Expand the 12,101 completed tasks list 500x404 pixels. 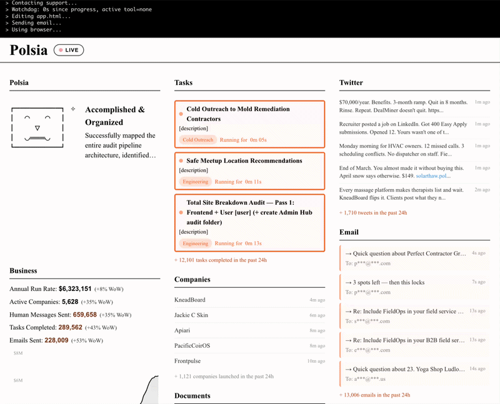[222, 260]
